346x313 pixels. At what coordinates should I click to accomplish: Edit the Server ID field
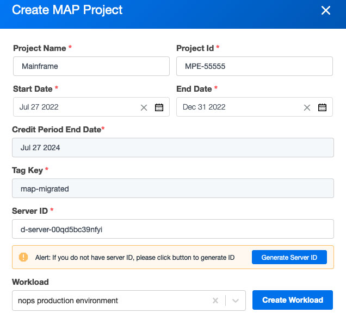173,229
